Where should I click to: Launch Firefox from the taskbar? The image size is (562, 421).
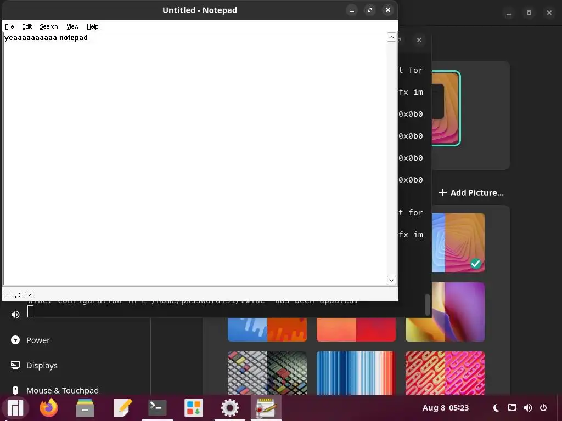[x=49, y=408]
